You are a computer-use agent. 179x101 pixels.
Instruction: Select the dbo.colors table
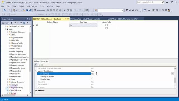pyautogui.click(x=16, y=49)
